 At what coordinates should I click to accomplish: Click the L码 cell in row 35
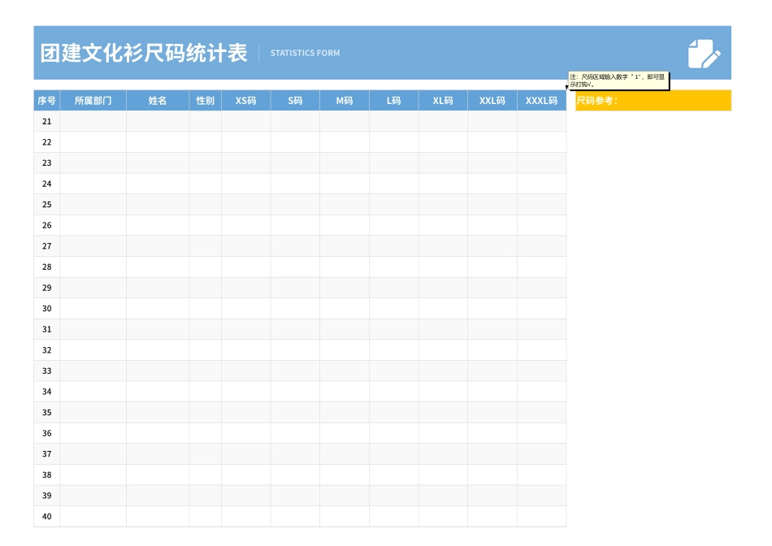tap(393, 412)
